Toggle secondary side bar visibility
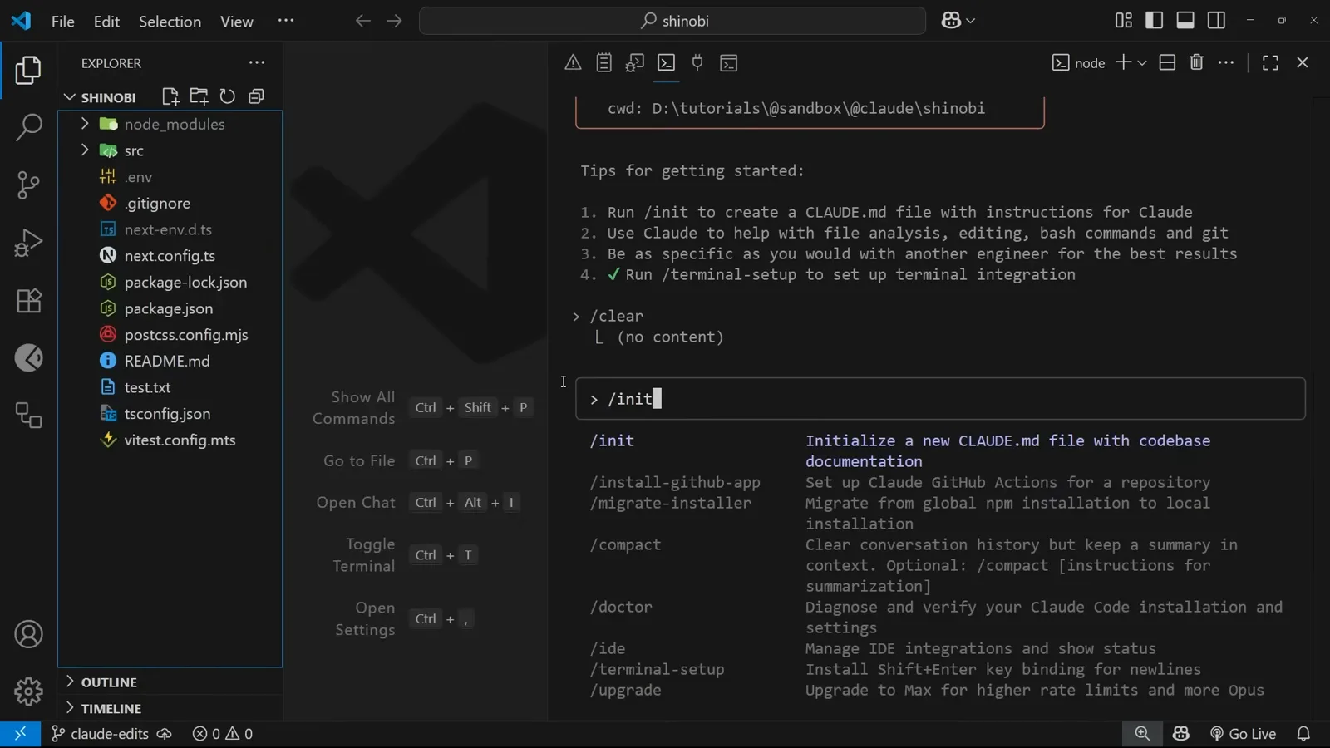 click(x=1216, y=21)
